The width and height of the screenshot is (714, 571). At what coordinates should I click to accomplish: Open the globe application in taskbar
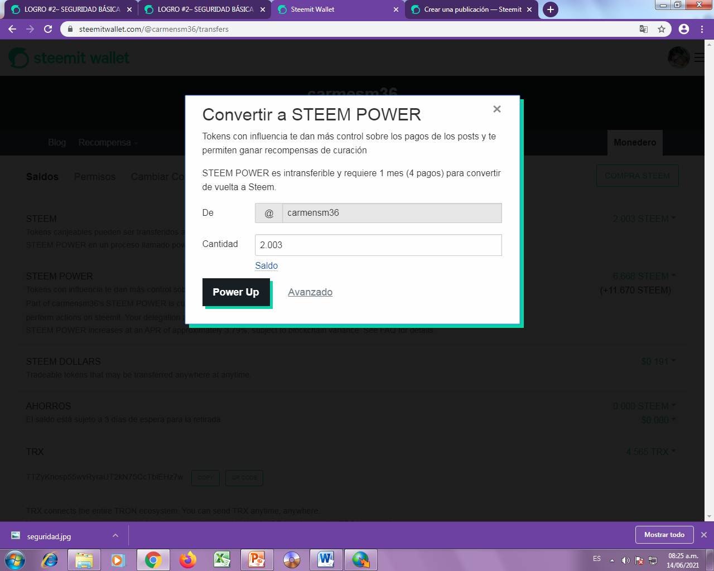pyautogui.click(x=361, y=560)
